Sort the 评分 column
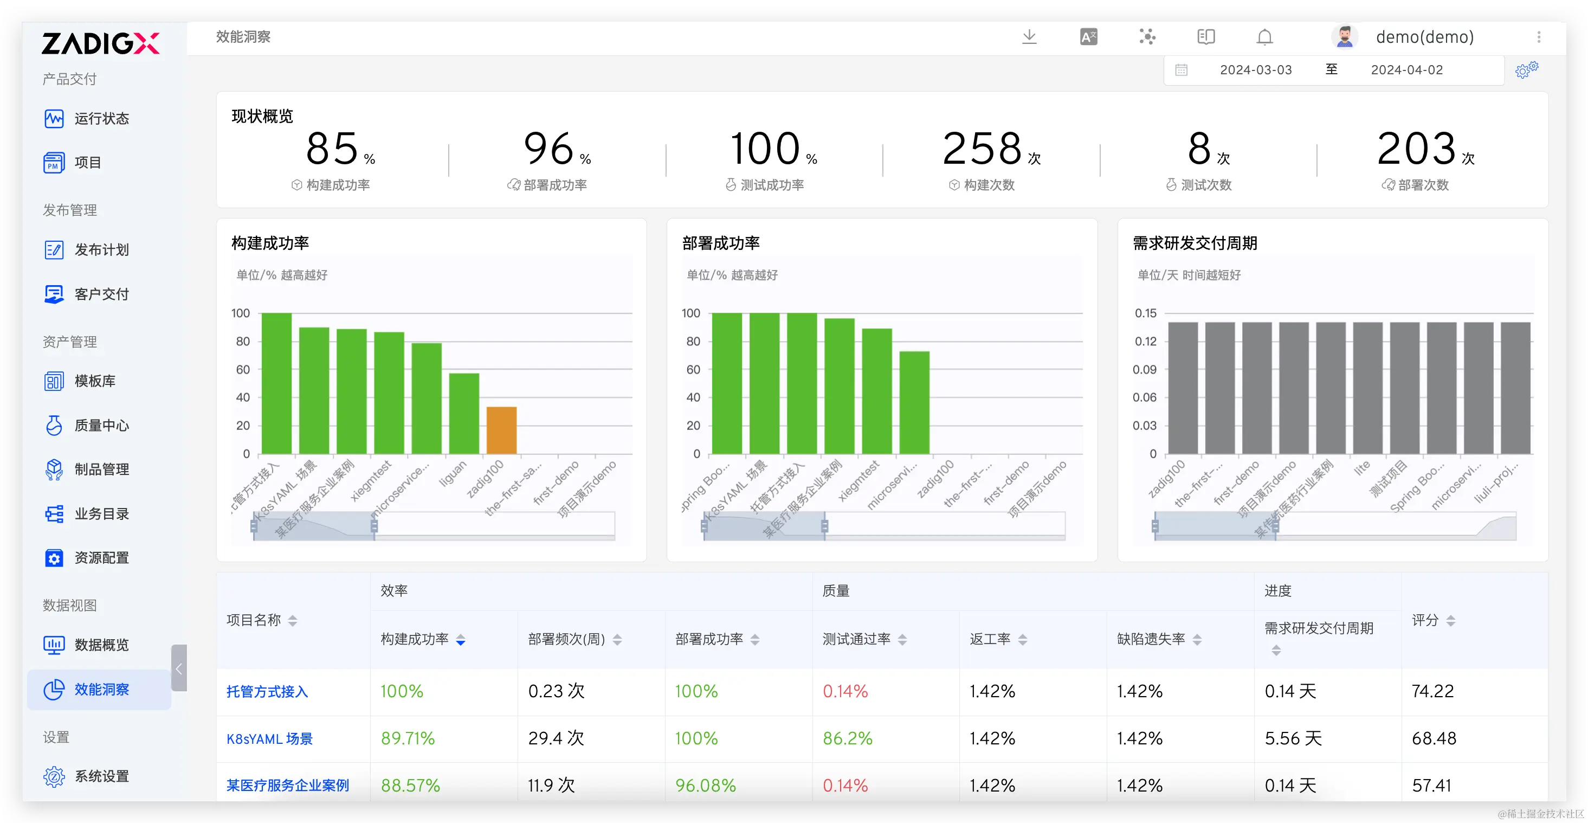Image resolution: width=1588 pixels, height=823 pixels. (x=1450, y=621)
